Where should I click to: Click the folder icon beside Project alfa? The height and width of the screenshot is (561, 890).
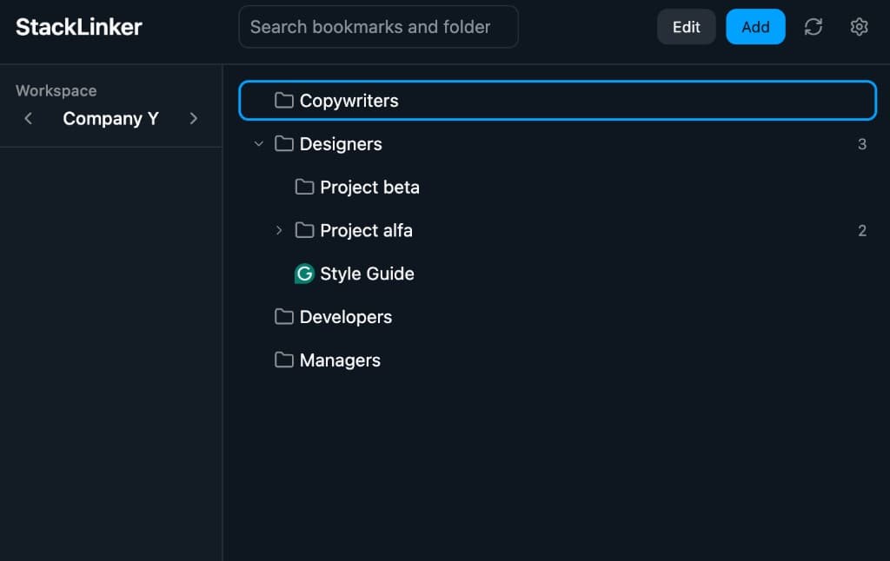tap(303, 230)
